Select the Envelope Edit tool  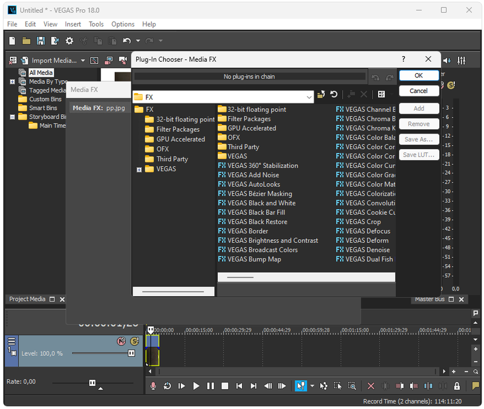pyautogui.click(x=323, y=386)
